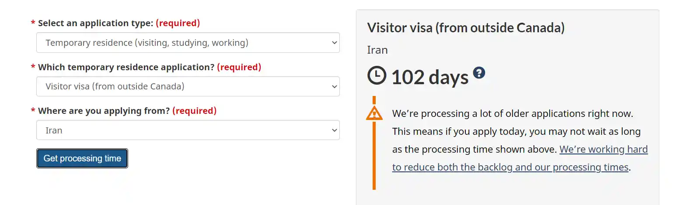Follow the link about reducing the backlog

click(x=510, y=167)
